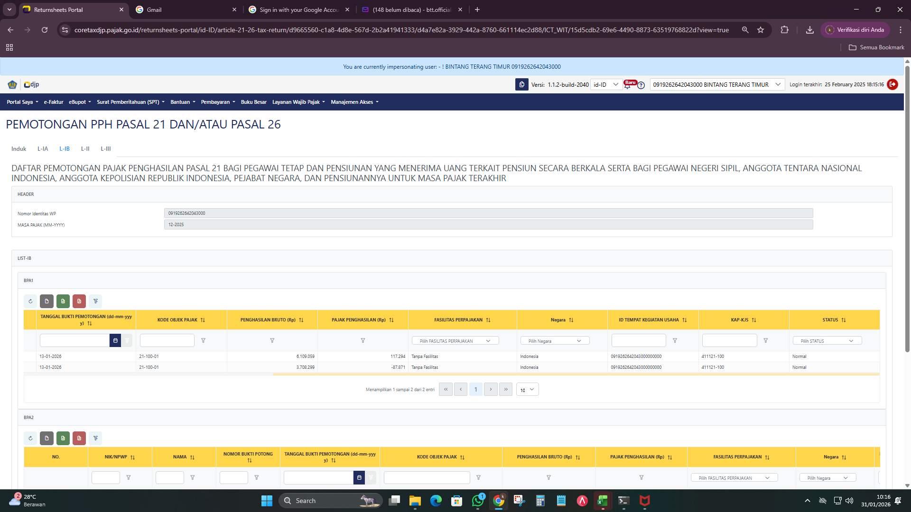Refresh the BPA1 table data
The image size is (911, 512).
pyautogui.click(x=30, y=301)
